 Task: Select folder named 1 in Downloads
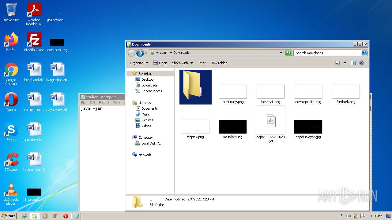[x=195, y=87]
